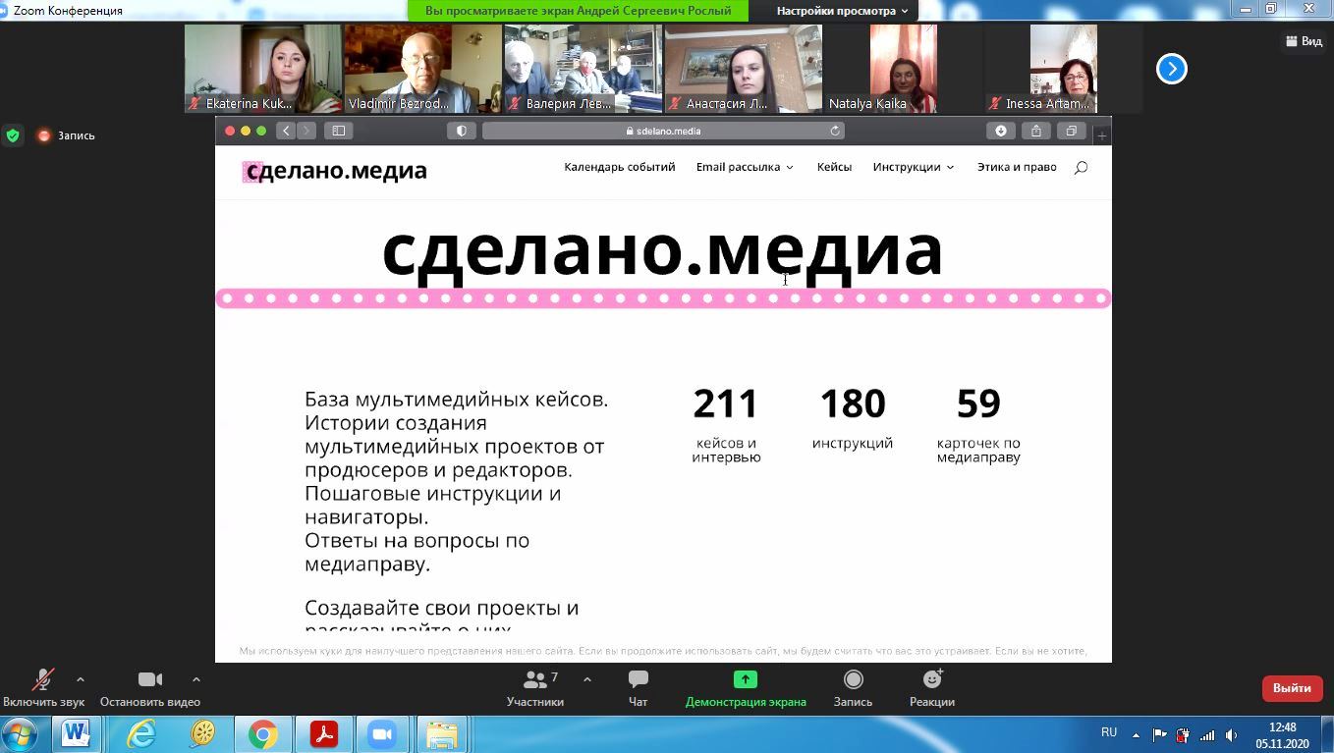Click Safari privacy shield icon
The height and width of the screenshot is (753, 1334).
461,131
